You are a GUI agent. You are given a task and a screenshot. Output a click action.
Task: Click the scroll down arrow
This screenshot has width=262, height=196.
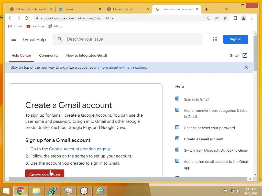255,175
